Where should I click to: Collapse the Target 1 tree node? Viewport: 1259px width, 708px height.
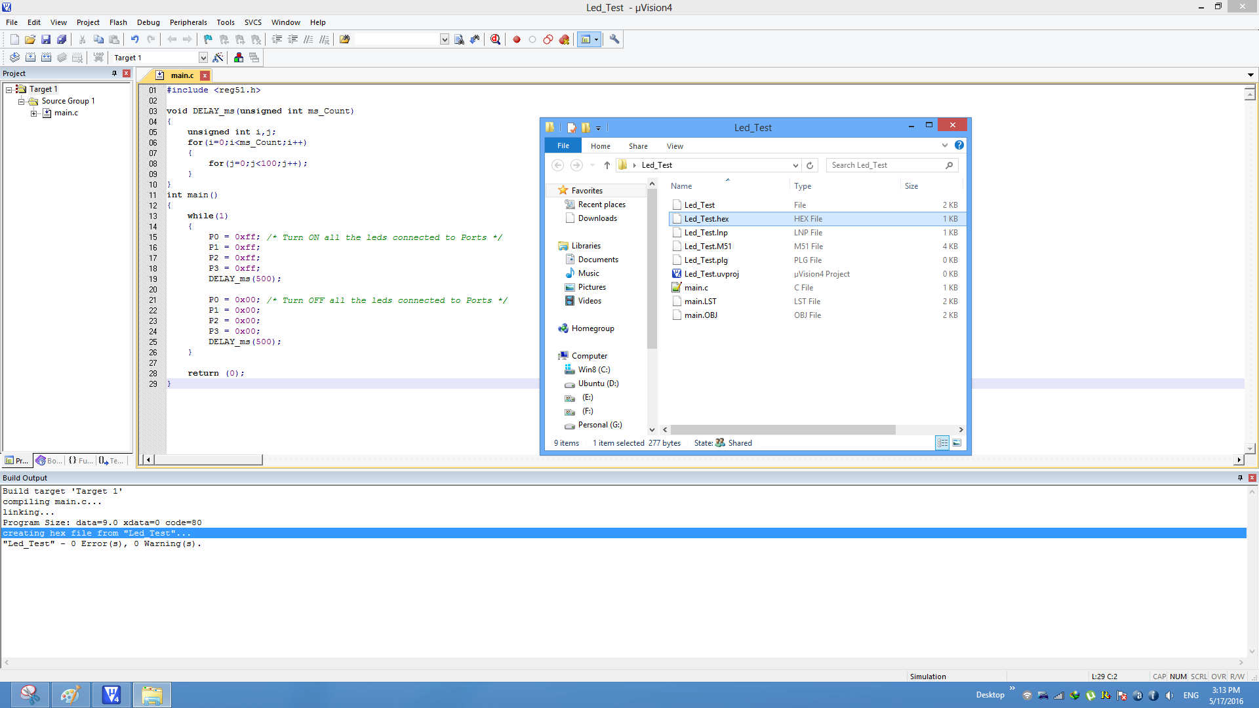pos(9,89)
